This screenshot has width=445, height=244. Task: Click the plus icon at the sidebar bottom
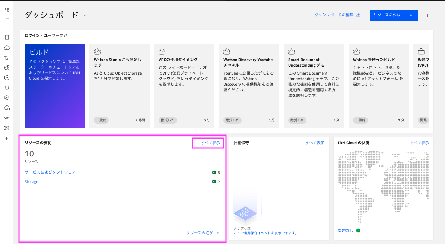click(7, 139)
